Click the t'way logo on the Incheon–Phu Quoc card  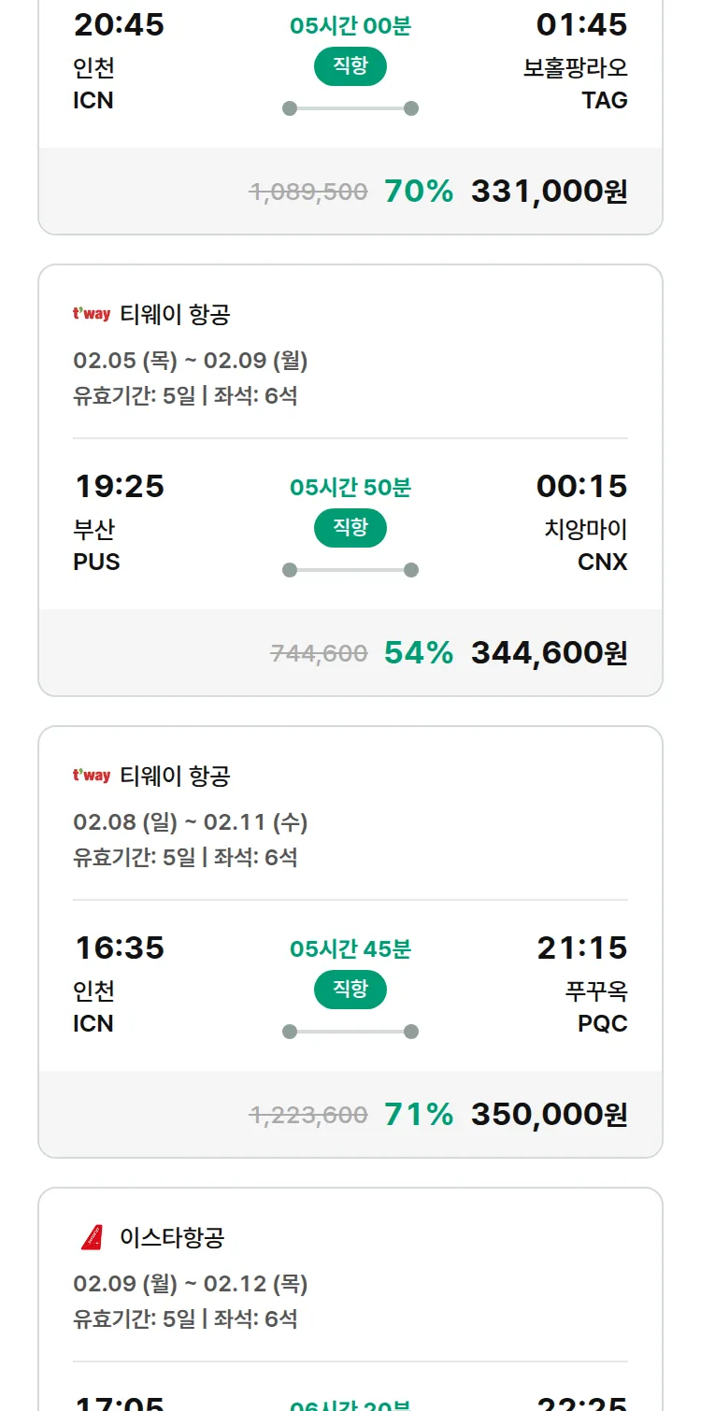[92, 777]
